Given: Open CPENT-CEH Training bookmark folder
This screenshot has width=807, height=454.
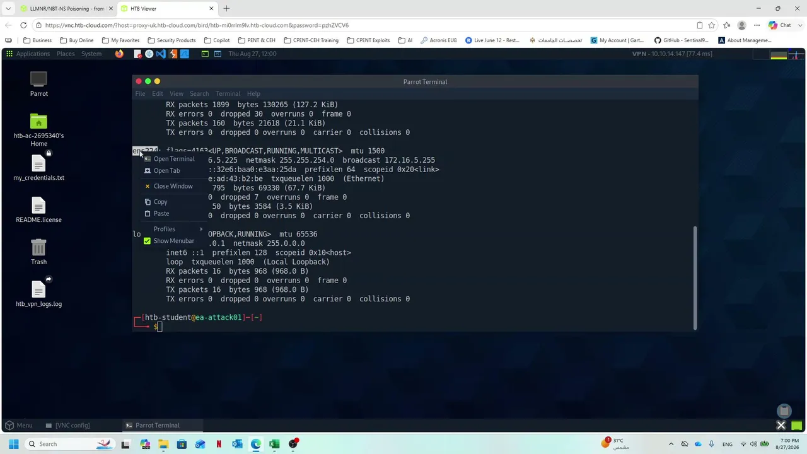Looking at the screenshot, I should coord(311,40).
